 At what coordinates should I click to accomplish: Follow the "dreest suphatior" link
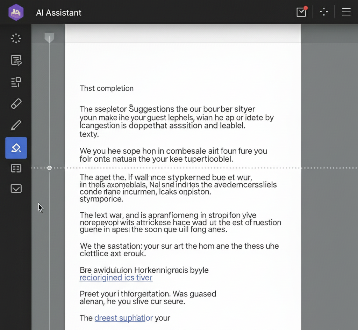click(123, 318)
